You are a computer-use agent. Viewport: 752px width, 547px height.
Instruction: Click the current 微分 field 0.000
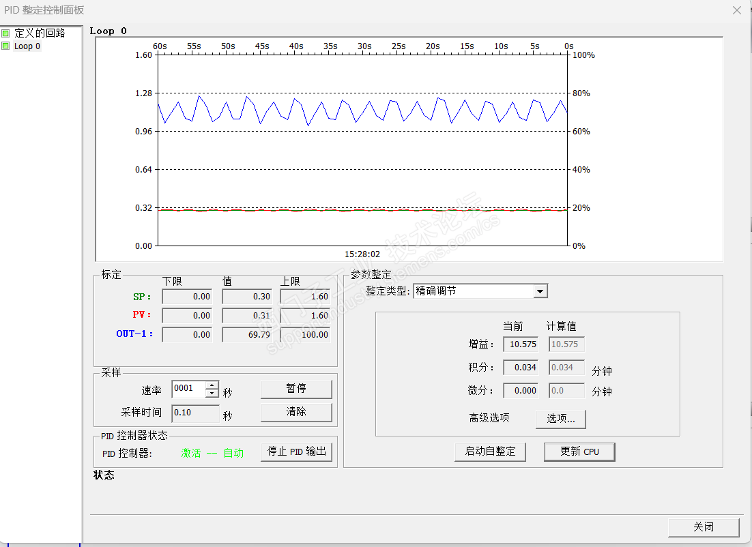pyautogui.click(x=521, y=390)
